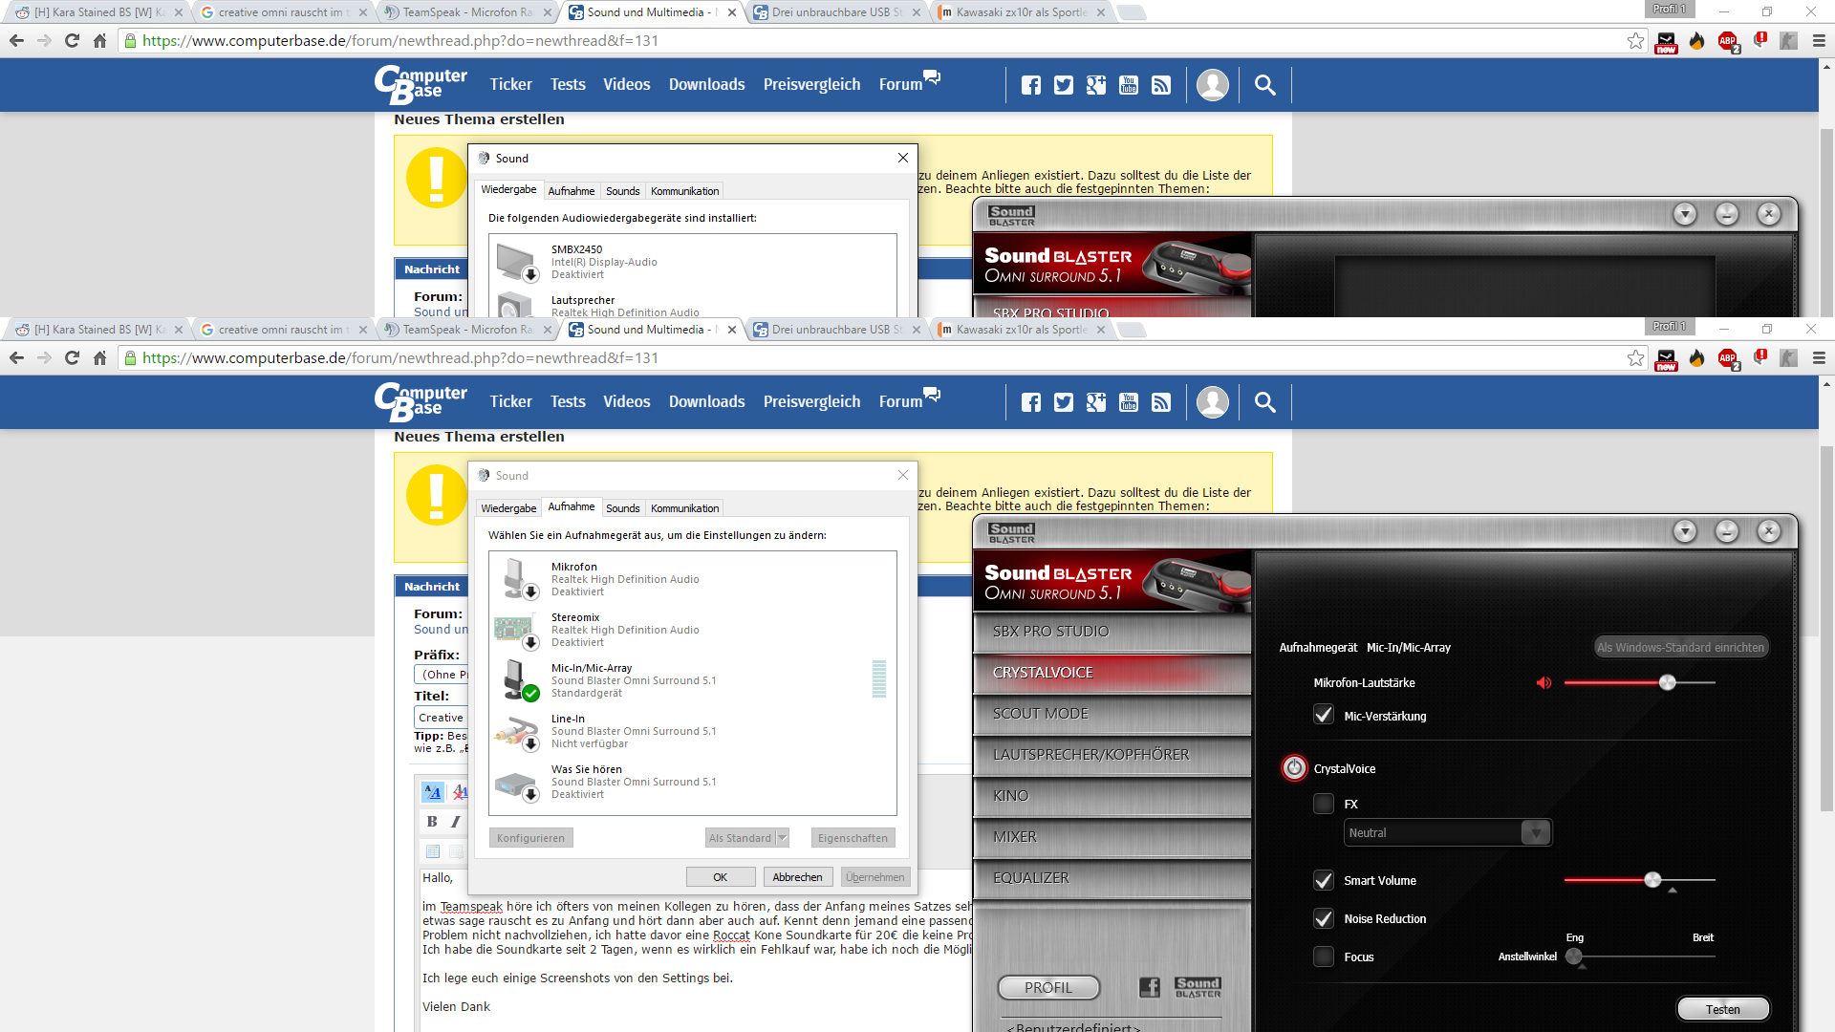Image resolution: width=1835 pixels, height=1032 pixels.
Task: Enable the FX checkbox under CrystalVoice
Action: tap(1324, 804)
